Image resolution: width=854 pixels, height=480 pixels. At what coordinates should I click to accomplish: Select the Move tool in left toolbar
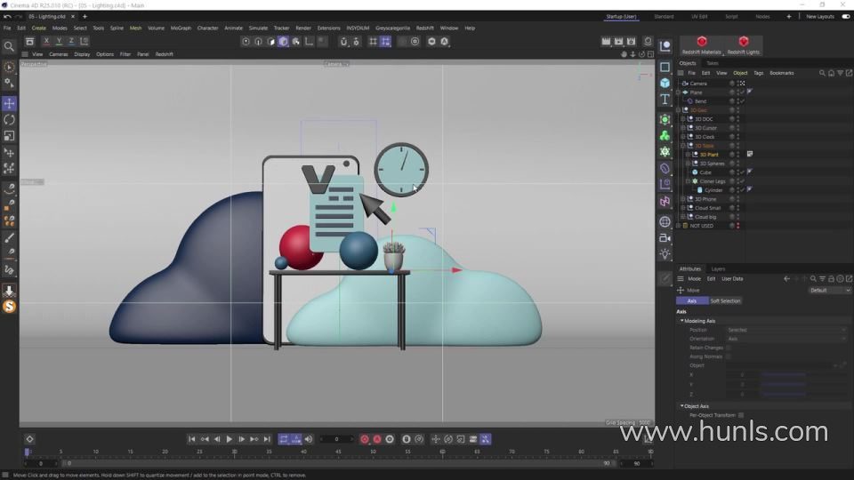pos(9,104)
